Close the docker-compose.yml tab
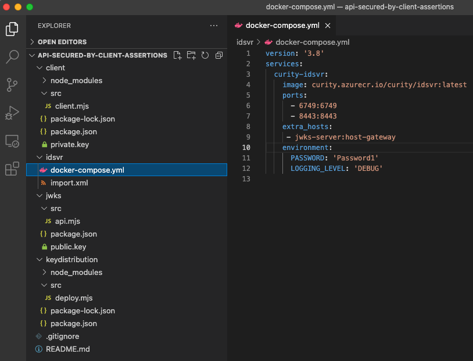 327,26
